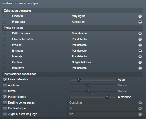Click the round icon next to Estilo de pase

tap(4, 34)
